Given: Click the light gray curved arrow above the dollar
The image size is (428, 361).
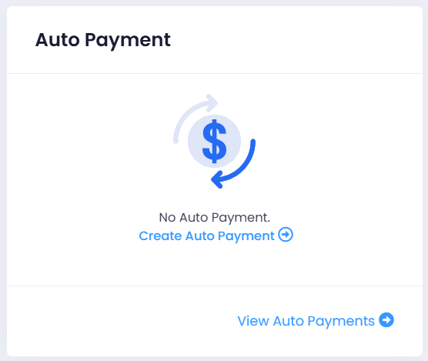Looking at the screenshot, I should pos(196,119).
